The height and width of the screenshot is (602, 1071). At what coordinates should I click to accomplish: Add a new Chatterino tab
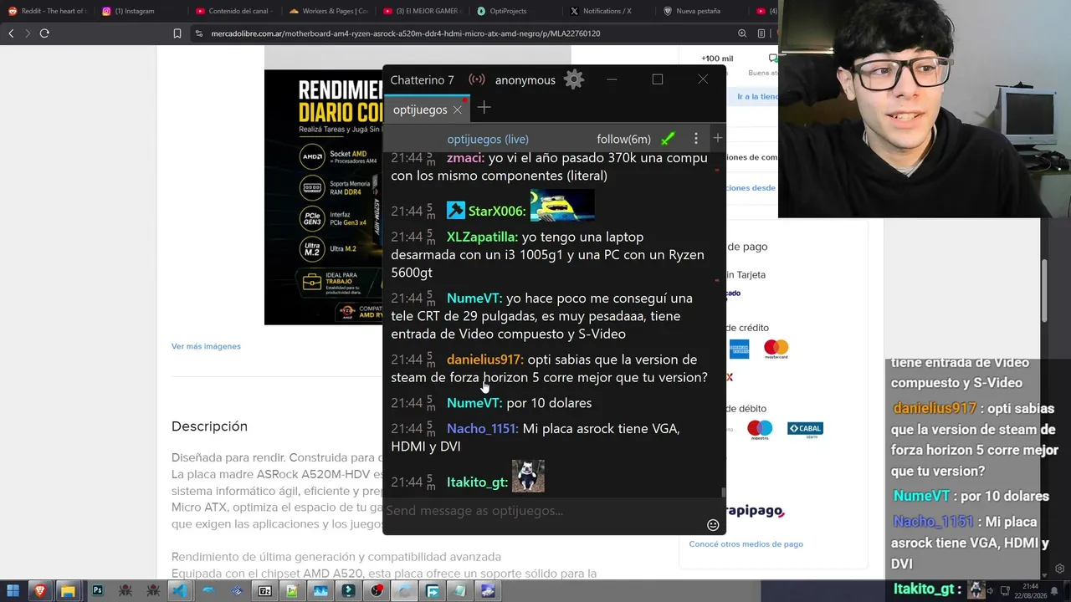[484, 108]
